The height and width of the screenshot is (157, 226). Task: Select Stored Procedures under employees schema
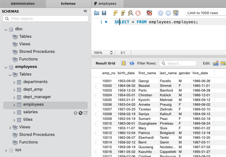point(37,135)
